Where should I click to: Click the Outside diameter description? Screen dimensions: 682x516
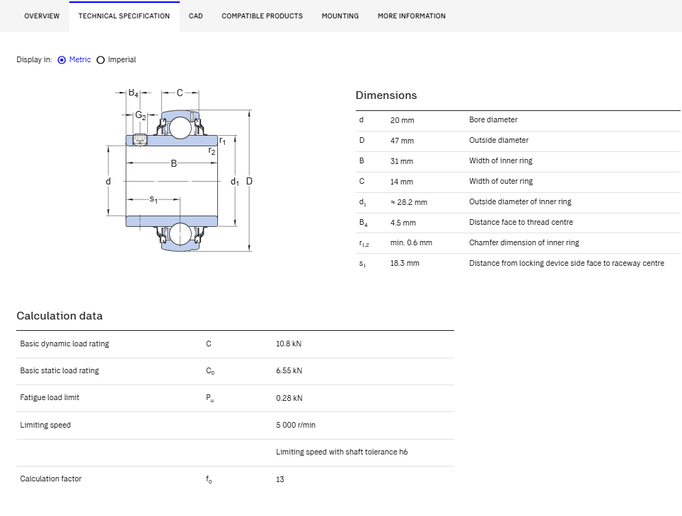point(499,140)
